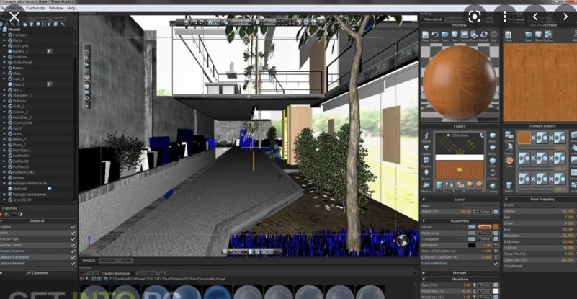Image resolution: width=577 pixels, height=299 pixels.
Task: Click Tone icon in Texture Layers
Action: click(x=509, y=161)
